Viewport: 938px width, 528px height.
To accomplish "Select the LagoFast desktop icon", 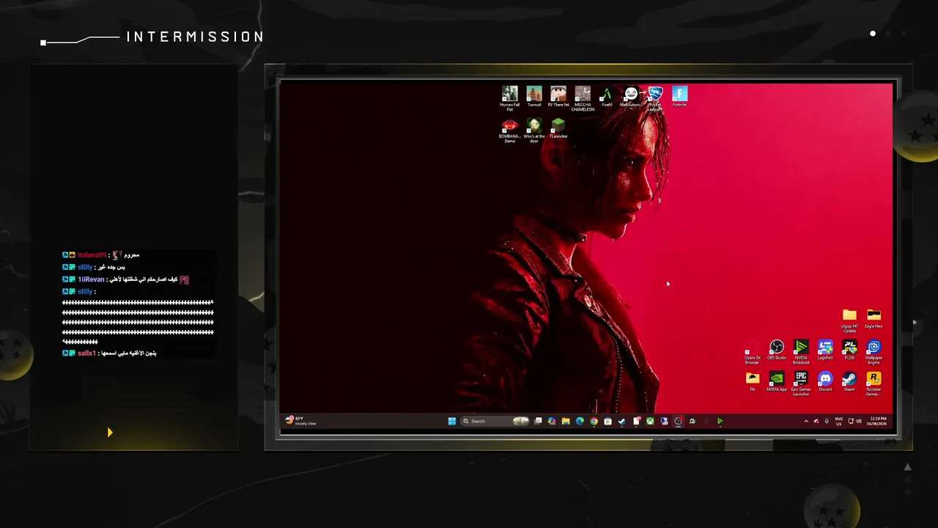I will point(825,351).
